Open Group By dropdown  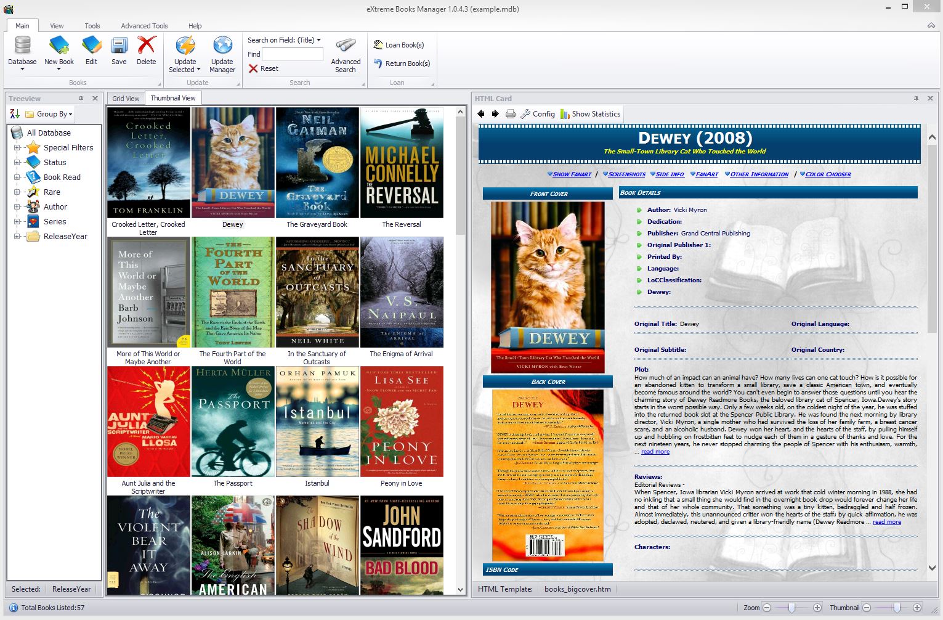49,114
